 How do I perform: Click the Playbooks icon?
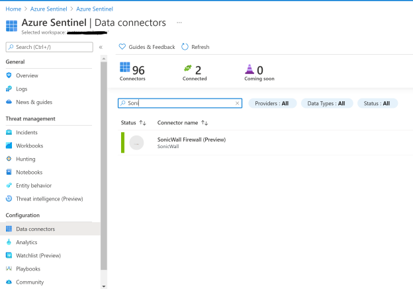point(9,268)
